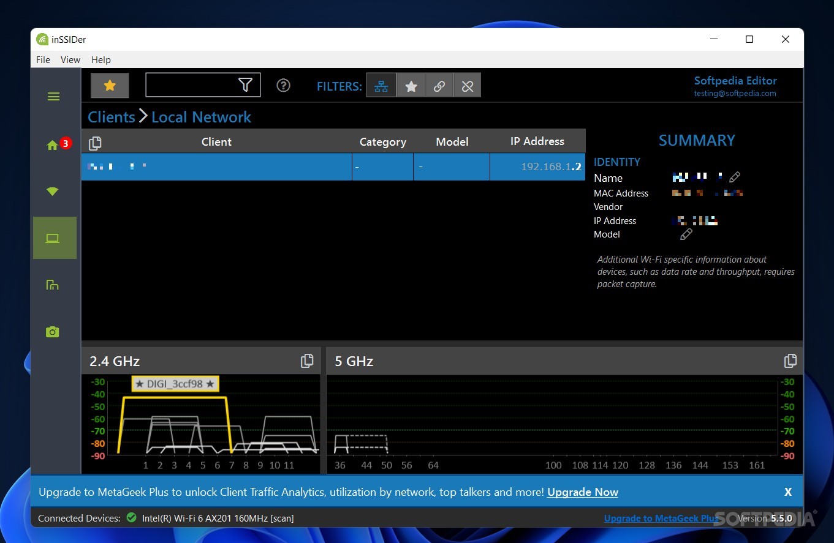Screen dimensions: 834x543
Task: Edit the Model with pencil icon
Action: coord(686,234)
